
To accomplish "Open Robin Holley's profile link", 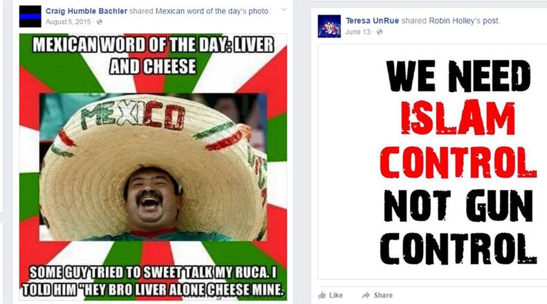I will point(452,21).
